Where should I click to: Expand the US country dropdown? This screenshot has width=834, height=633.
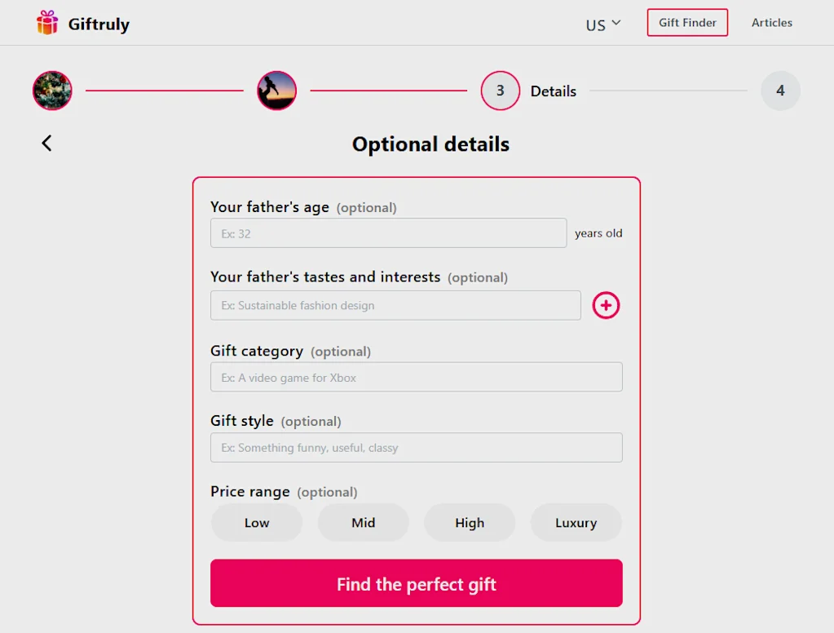pos(603,24)
